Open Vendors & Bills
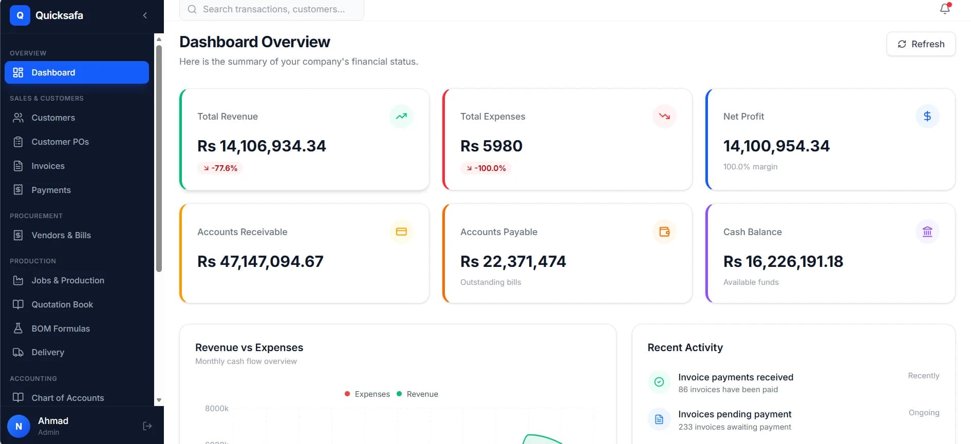 (77, 235)
